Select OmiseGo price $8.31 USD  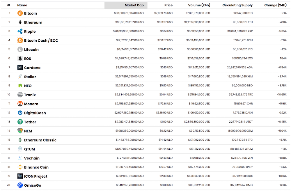166,185
